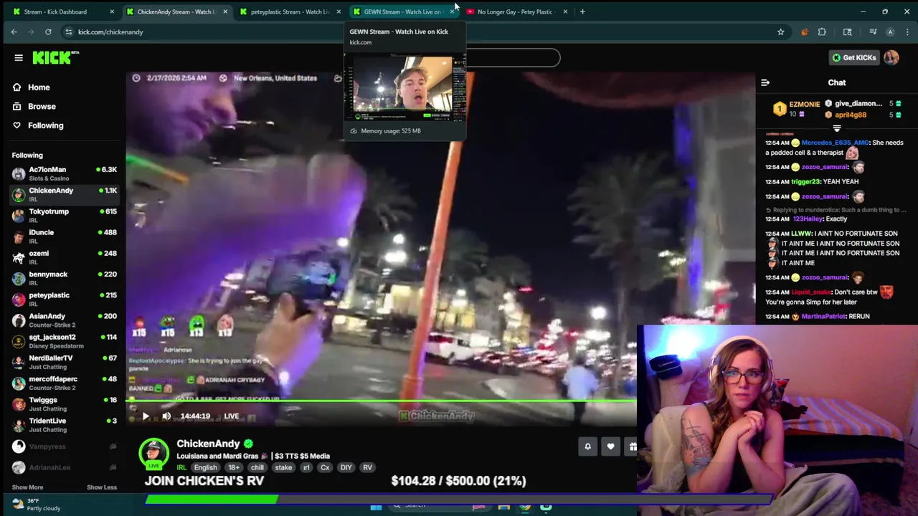Click the address bar URL
Image resolution: width=918 pixels, height=516 pixels.
(x=110, y=32)
